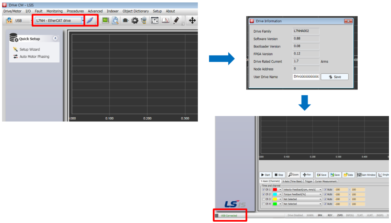Screen dimensions: 391x223
Task: Open the Object Dictionary search icon
Action: click(115, 20)
